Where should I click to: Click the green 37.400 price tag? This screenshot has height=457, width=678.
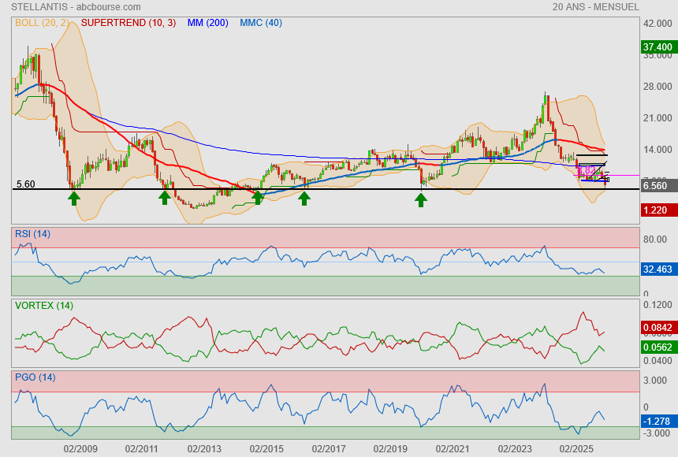(x=657, y=47)
